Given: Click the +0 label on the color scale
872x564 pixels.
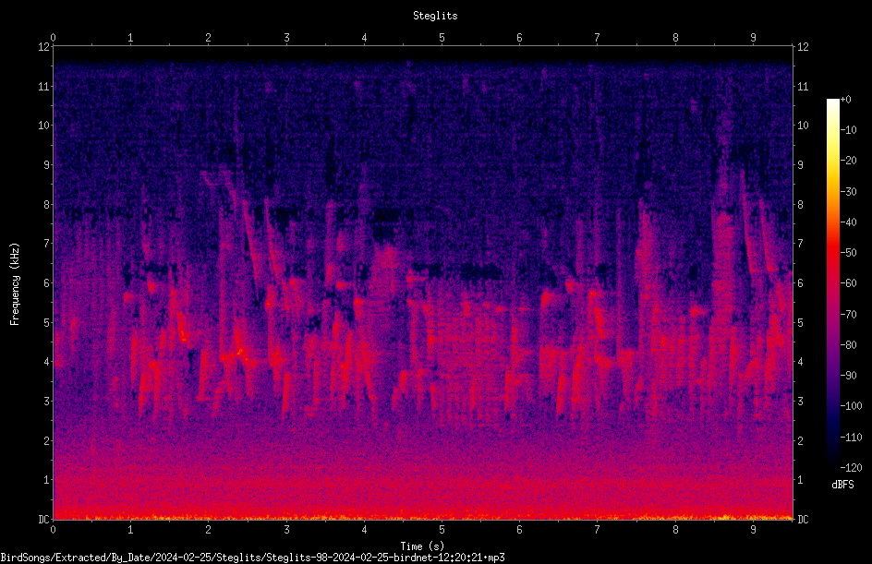Looking at the screenshot, I should [x=845, y=100].
